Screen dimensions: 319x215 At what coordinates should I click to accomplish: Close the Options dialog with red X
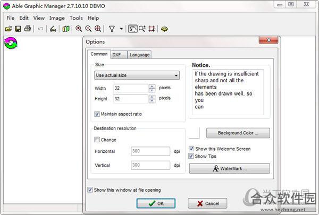(x=268, y=40)
